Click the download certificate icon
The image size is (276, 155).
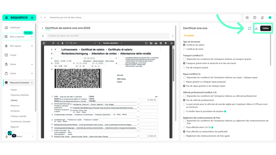pos(256,28)
